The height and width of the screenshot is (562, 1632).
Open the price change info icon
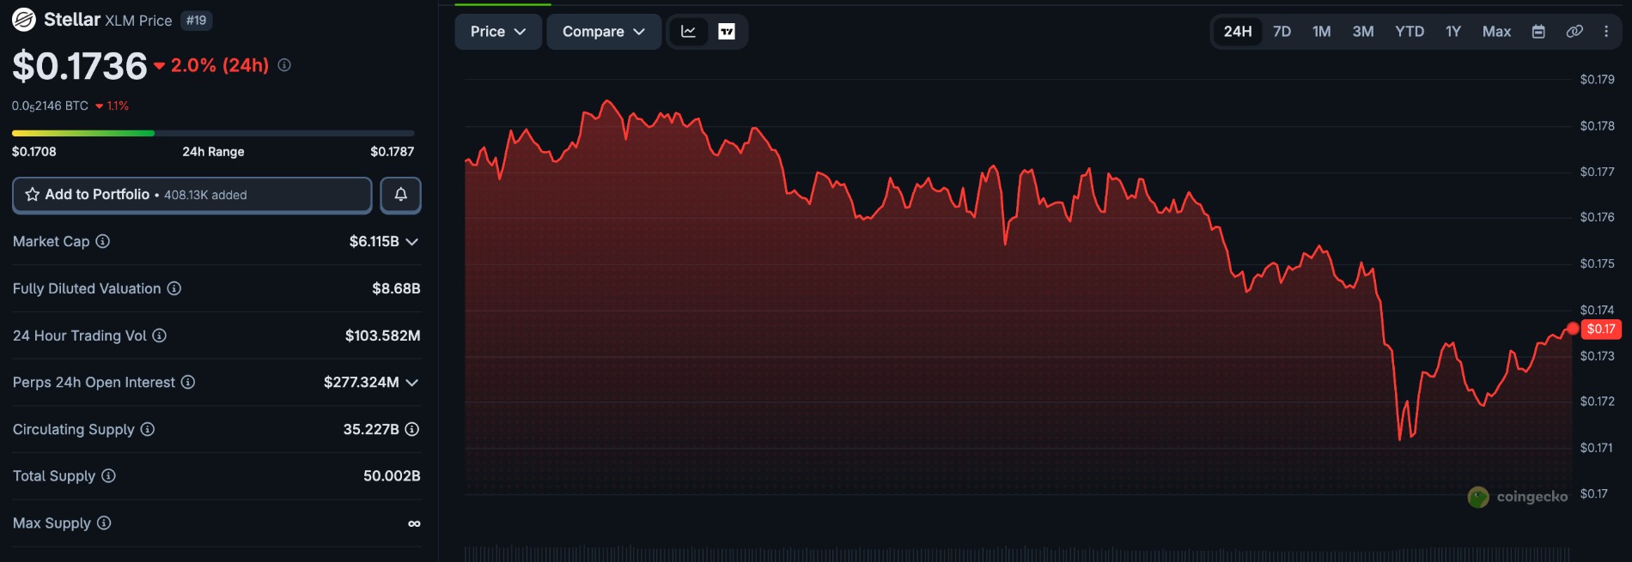[x=284, y=65]
